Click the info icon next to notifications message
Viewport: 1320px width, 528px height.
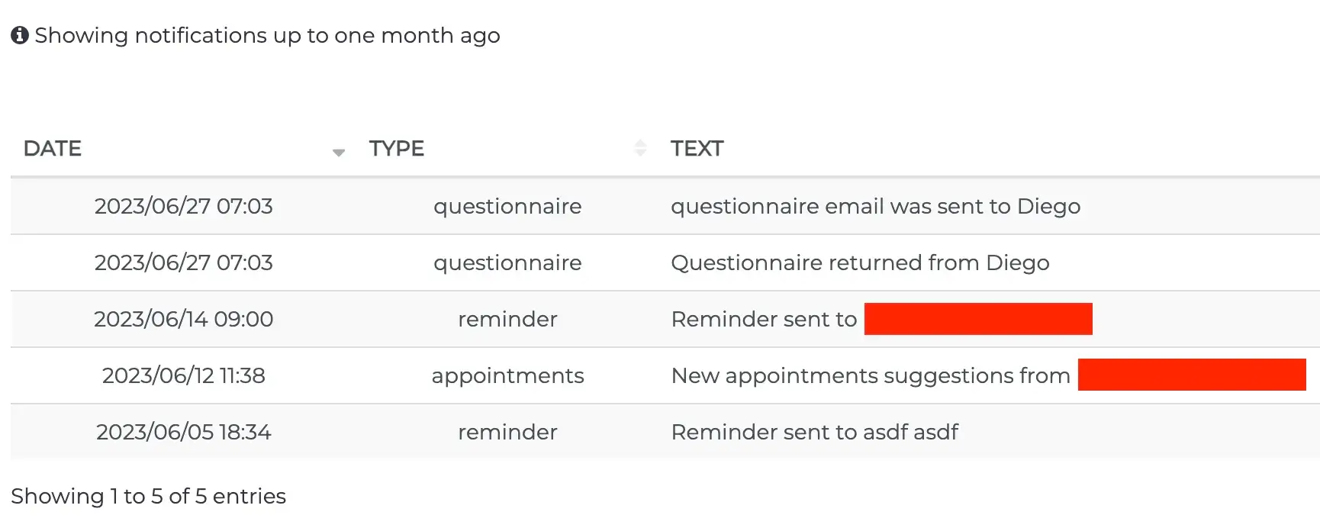pos(20,34)
